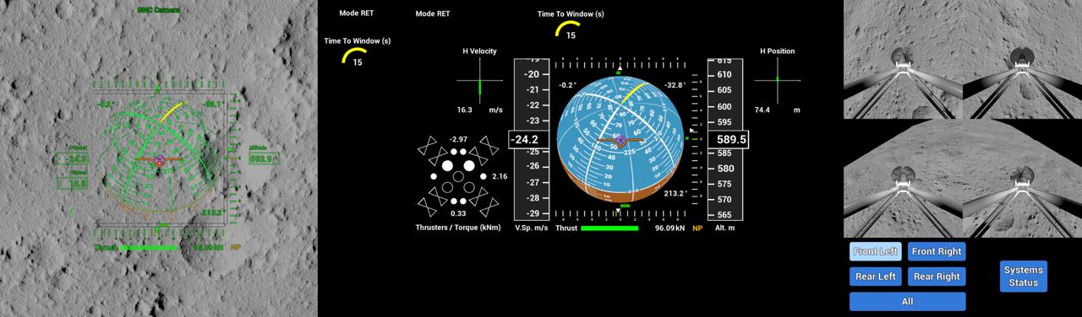The width and height of the screenshot is (1082, 317).
Task: Click the -29 mark on the vertical speed tape
Action: (532, 213)
